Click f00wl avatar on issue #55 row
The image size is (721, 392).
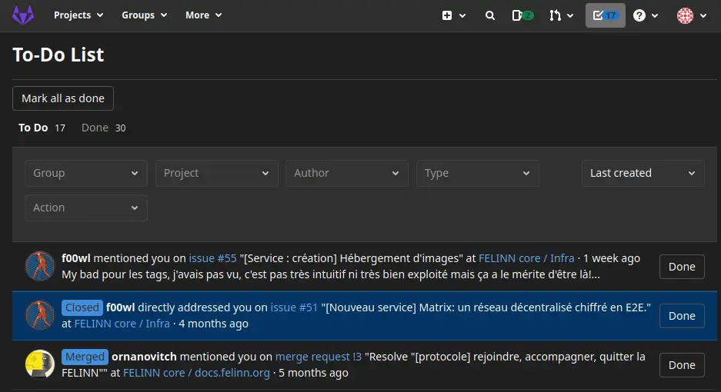40,266
